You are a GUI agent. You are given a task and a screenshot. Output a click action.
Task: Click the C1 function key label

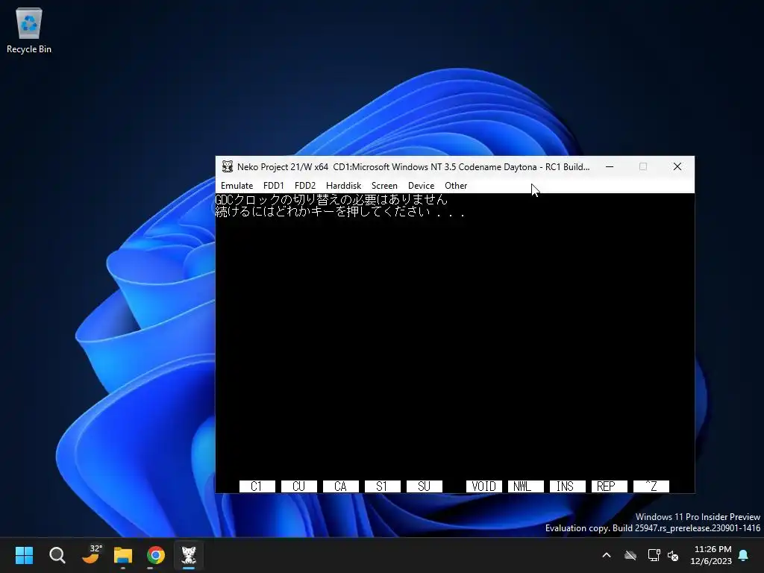[x=257, y=486]
